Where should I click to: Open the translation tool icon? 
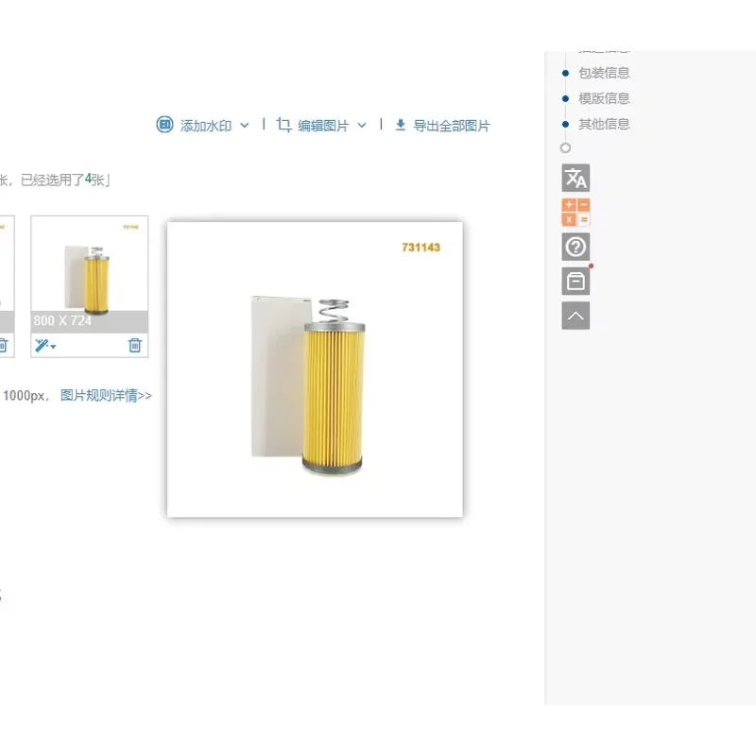576,178
